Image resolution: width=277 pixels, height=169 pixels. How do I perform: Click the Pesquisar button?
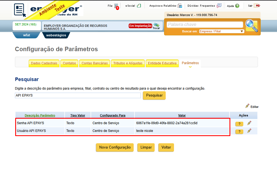point(154,95)
